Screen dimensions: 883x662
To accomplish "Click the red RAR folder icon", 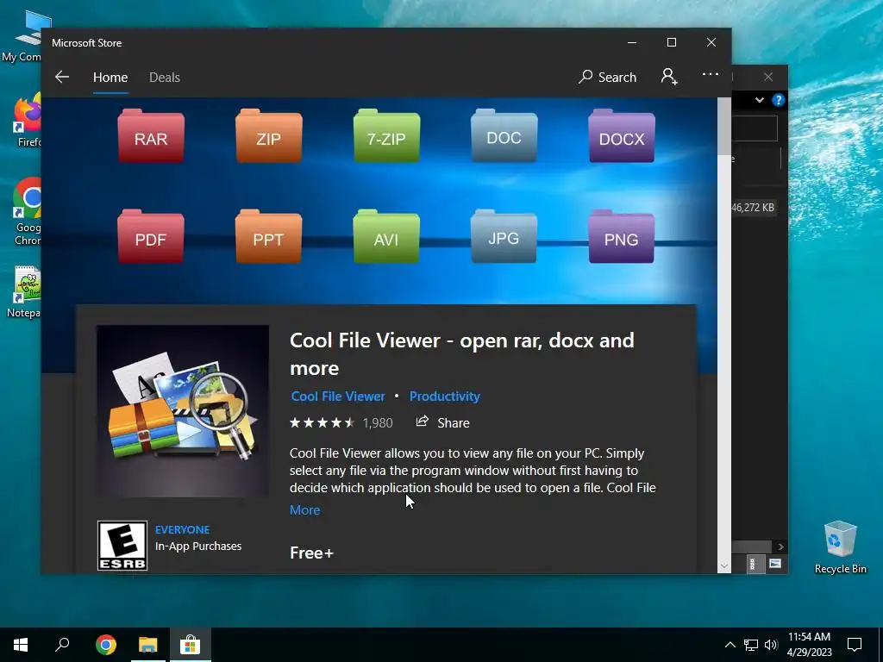I will pyautogui.click(x=151, y=135).
